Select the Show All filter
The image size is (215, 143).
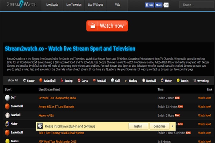click(13, 80)
